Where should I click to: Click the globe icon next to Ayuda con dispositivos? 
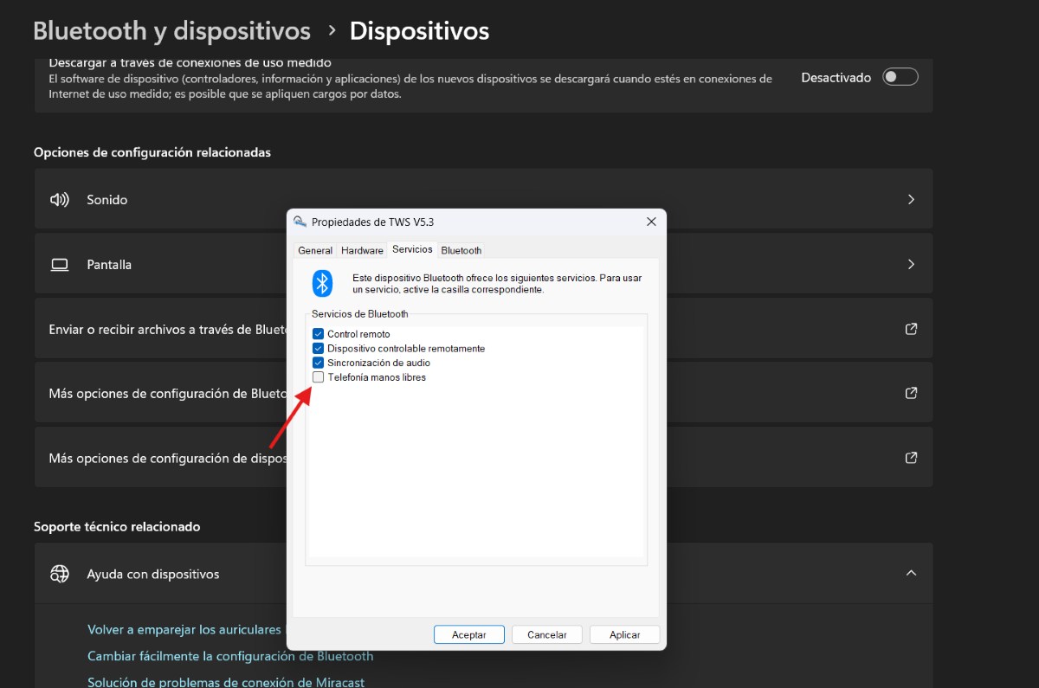pyautogui.click(x=59, y=574)
